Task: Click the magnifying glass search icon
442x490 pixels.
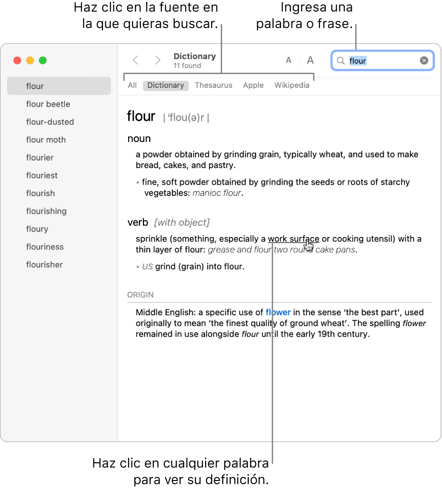Action: click(341, 60)
